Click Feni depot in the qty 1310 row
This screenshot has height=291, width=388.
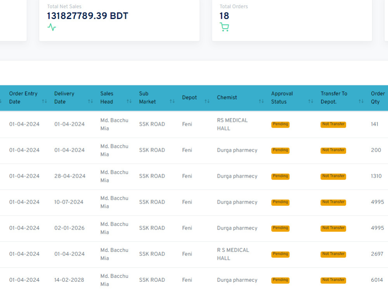(x=187, y=176)
